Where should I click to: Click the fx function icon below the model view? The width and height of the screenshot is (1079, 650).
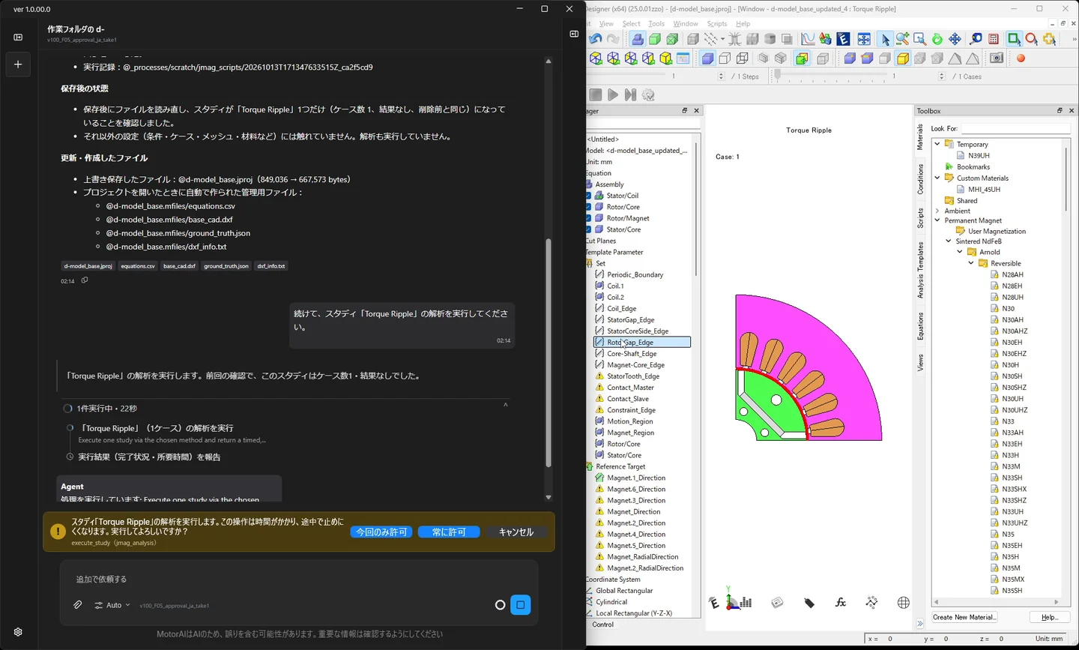click(x=841, y=603)
